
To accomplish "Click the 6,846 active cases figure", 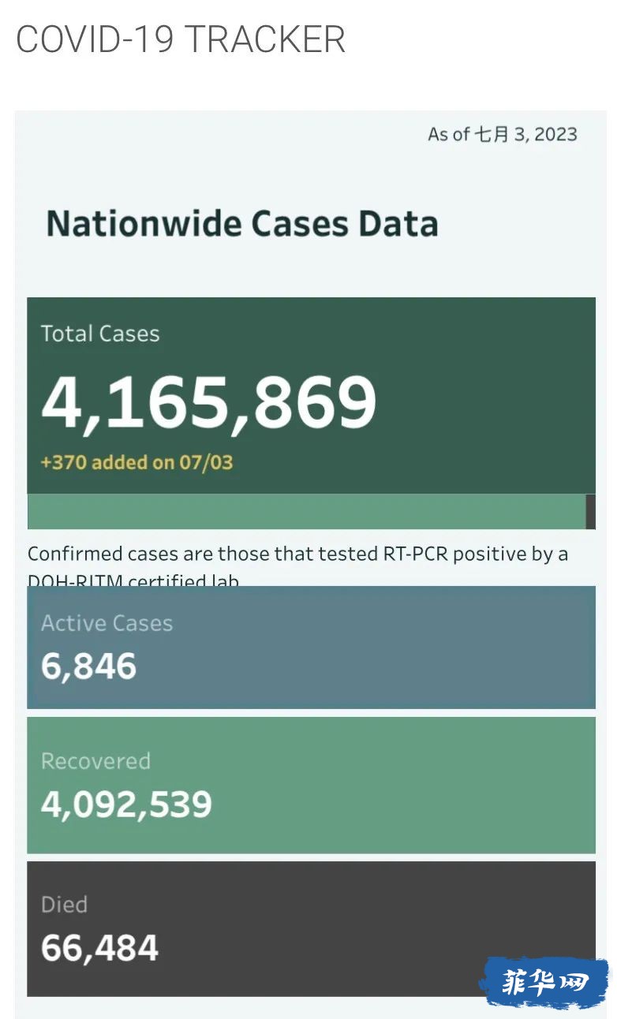I will [89, 666].
